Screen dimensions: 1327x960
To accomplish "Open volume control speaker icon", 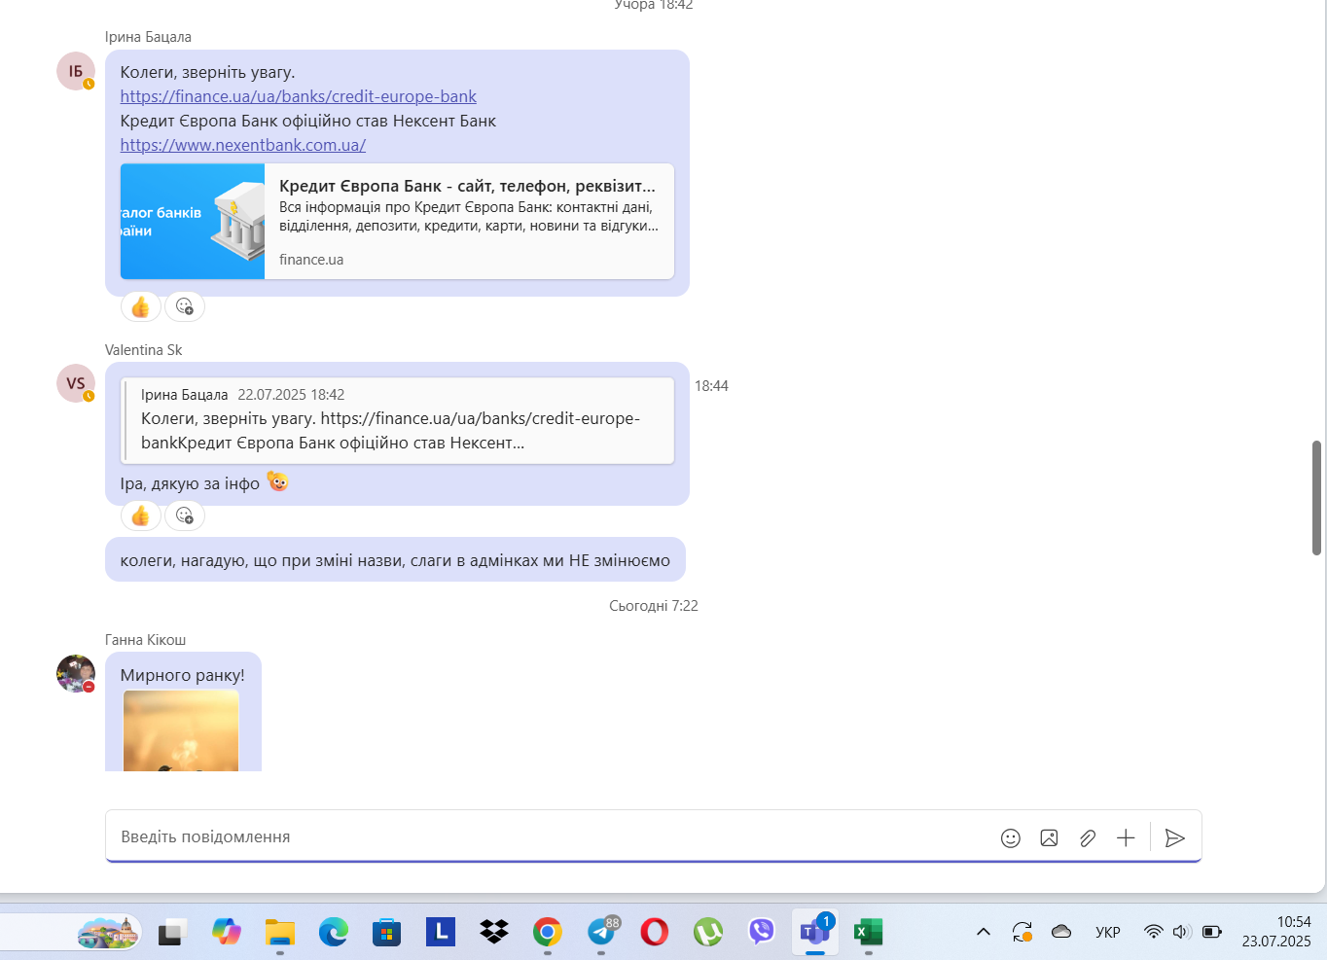I will (x=1182, y=932).
